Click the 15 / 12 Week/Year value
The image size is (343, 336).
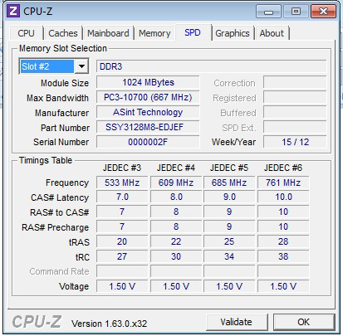pos(295,142)
